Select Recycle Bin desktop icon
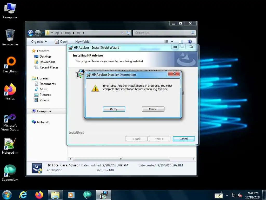 point(10,38)
